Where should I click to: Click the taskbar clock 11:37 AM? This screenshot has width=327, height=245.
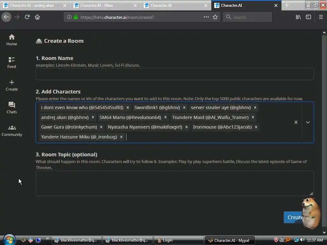(315, 240)
